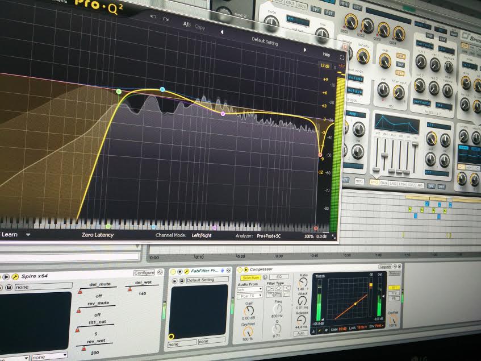Open the Learn menu arrow in Pro-Q 2

coord(28,235)
